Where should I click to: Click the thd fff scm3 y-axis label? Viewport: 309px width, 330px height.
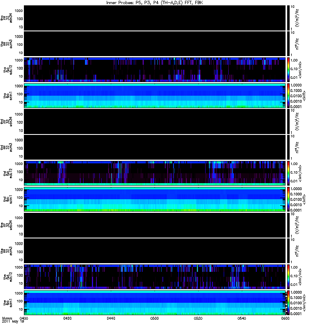coord(7,147)
